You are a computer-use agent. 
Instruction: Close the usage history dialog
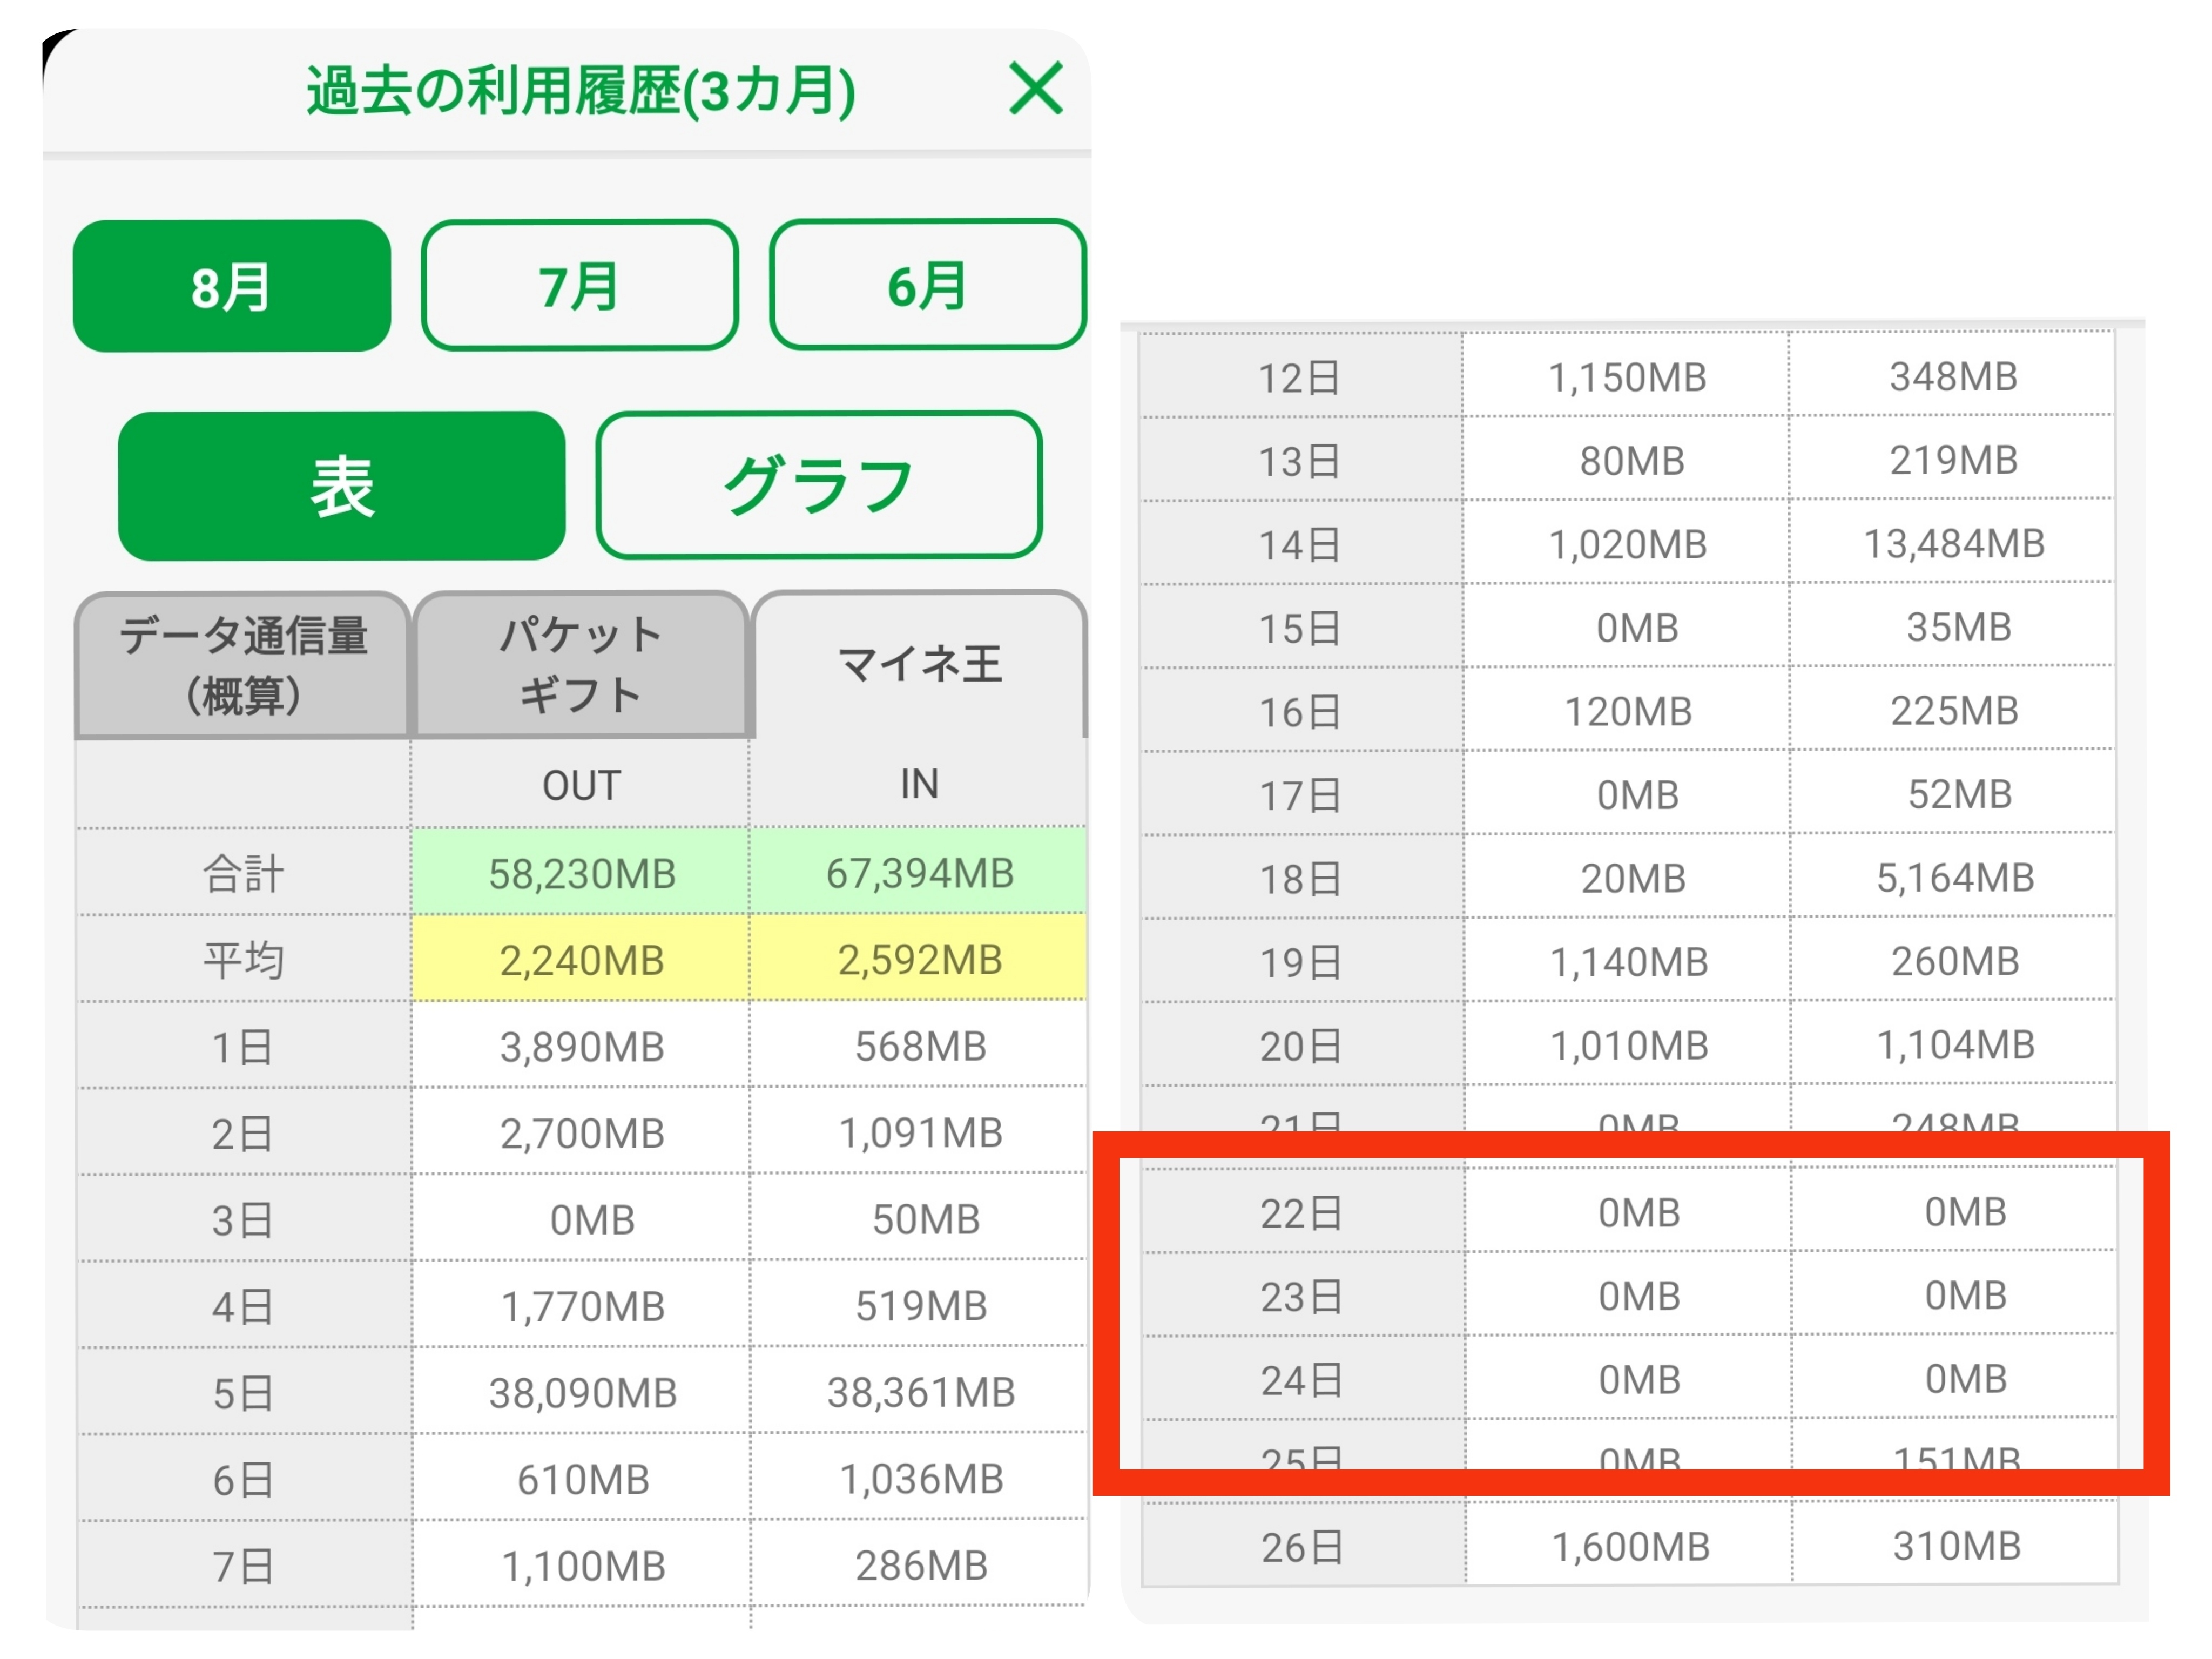pos(1035,88)
